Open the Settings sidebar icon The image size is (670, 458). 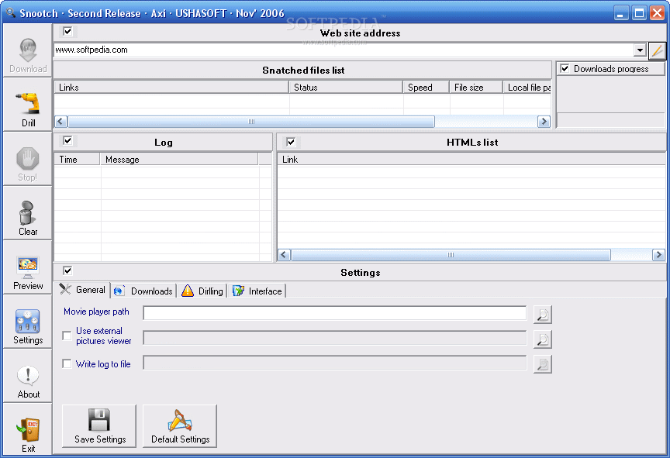tap(28, 322)
